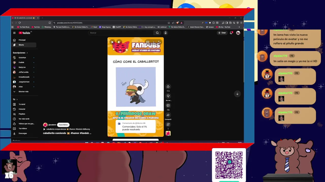The width and height of the screenshot is (325, 182).
Task: Start voice search with the microphone icon
Action: point(165,33)
